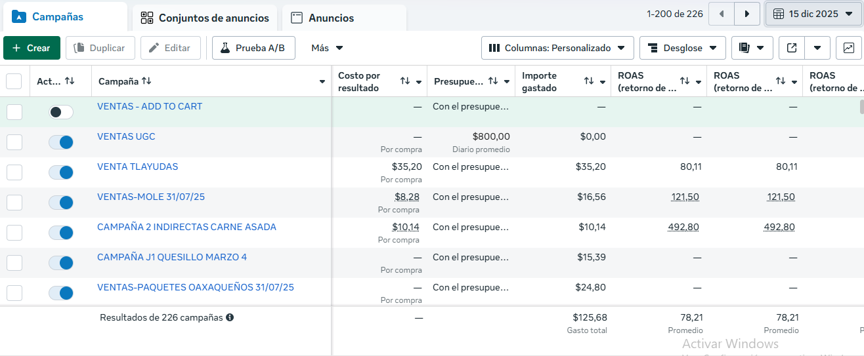Click the green Crear button

click(x=32, y=48)
